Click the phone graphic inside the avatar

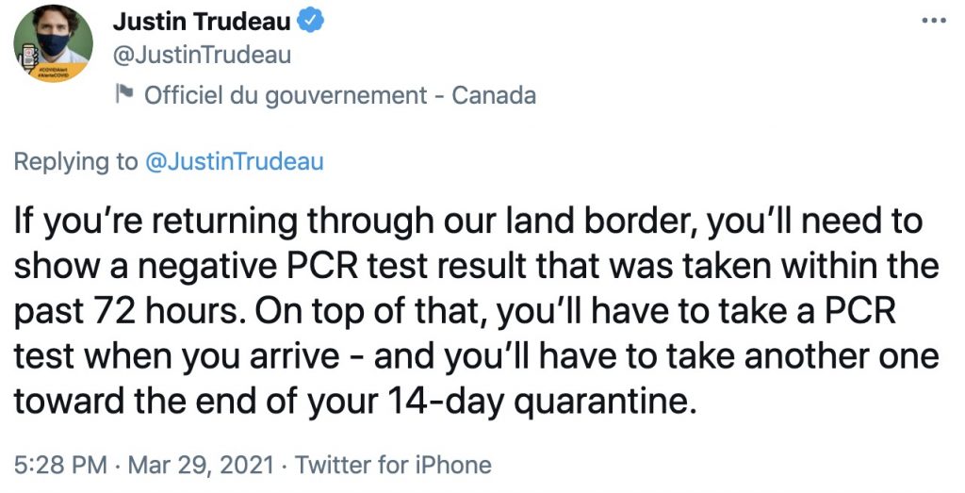(29, 59)
